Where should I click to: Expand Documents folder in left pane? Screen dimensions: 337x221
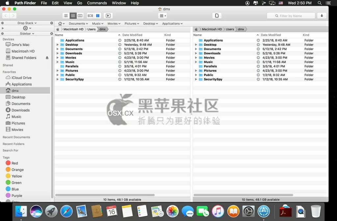pos(57,49)
